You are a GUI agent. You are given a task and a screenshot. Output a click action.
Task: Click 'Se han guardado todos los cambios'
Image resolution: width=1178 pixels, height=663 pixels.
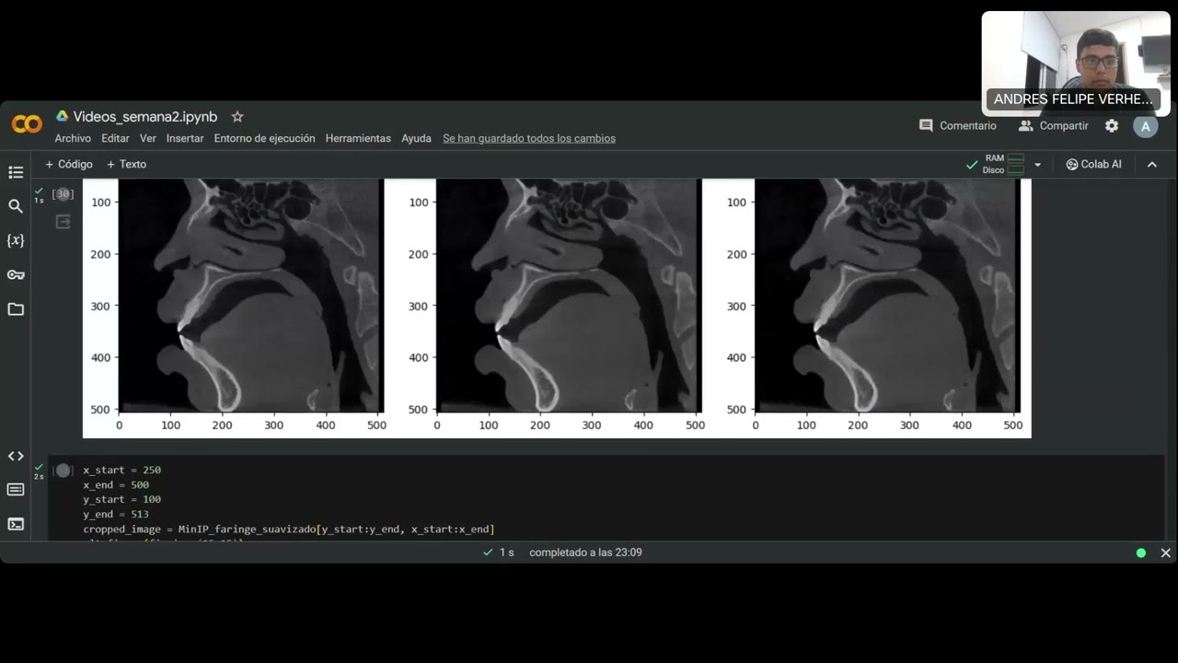pyautogui.click(x=529, y=138)
